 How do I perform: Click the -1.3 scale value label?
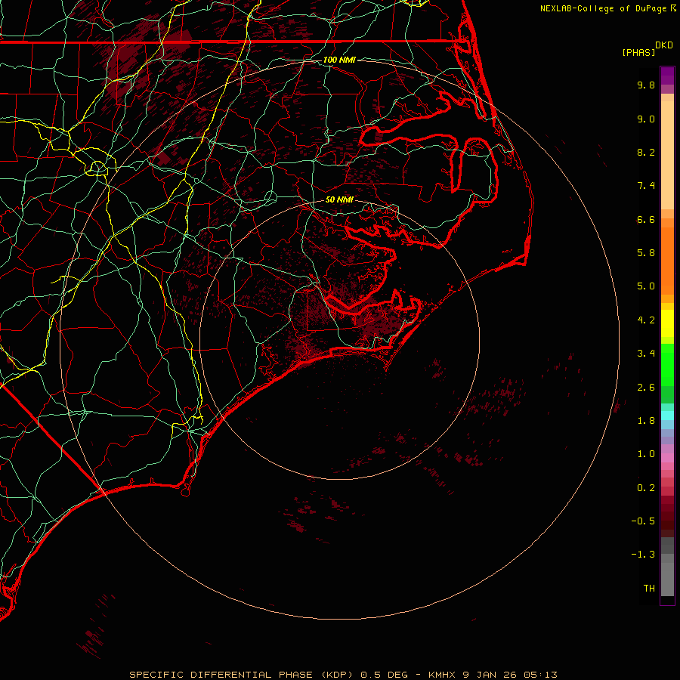(x=644, y=555)
